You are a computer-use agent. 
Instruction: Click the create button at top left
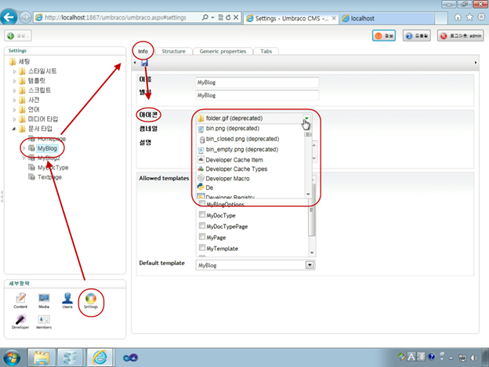tap(18, 36)
